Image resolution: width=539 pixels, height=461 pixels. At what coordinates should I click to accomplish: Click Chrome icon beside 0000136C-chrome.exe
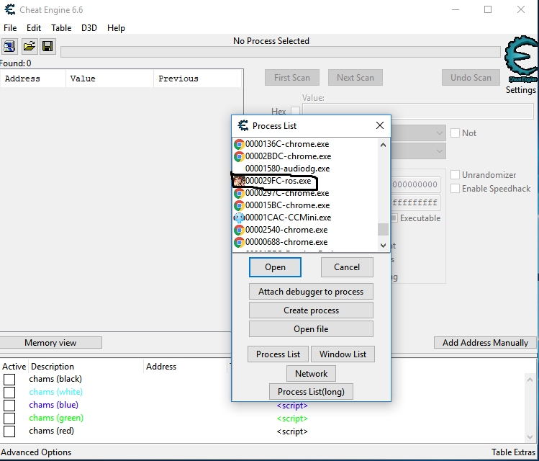(239, 144)
